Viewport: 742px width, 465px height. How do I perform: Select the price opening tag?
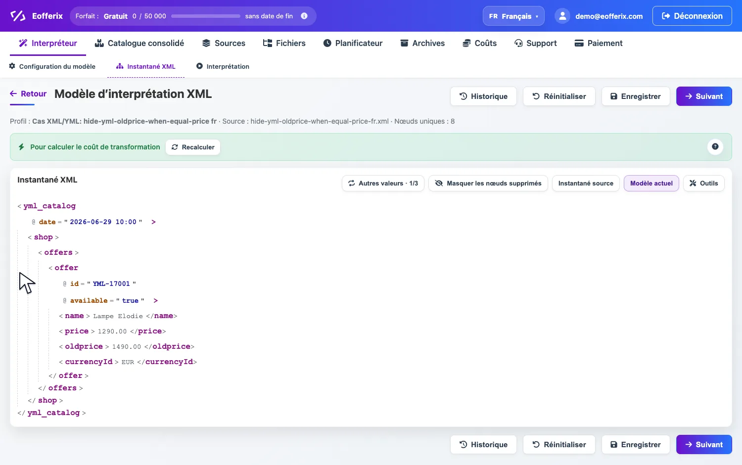click(77, 331)
